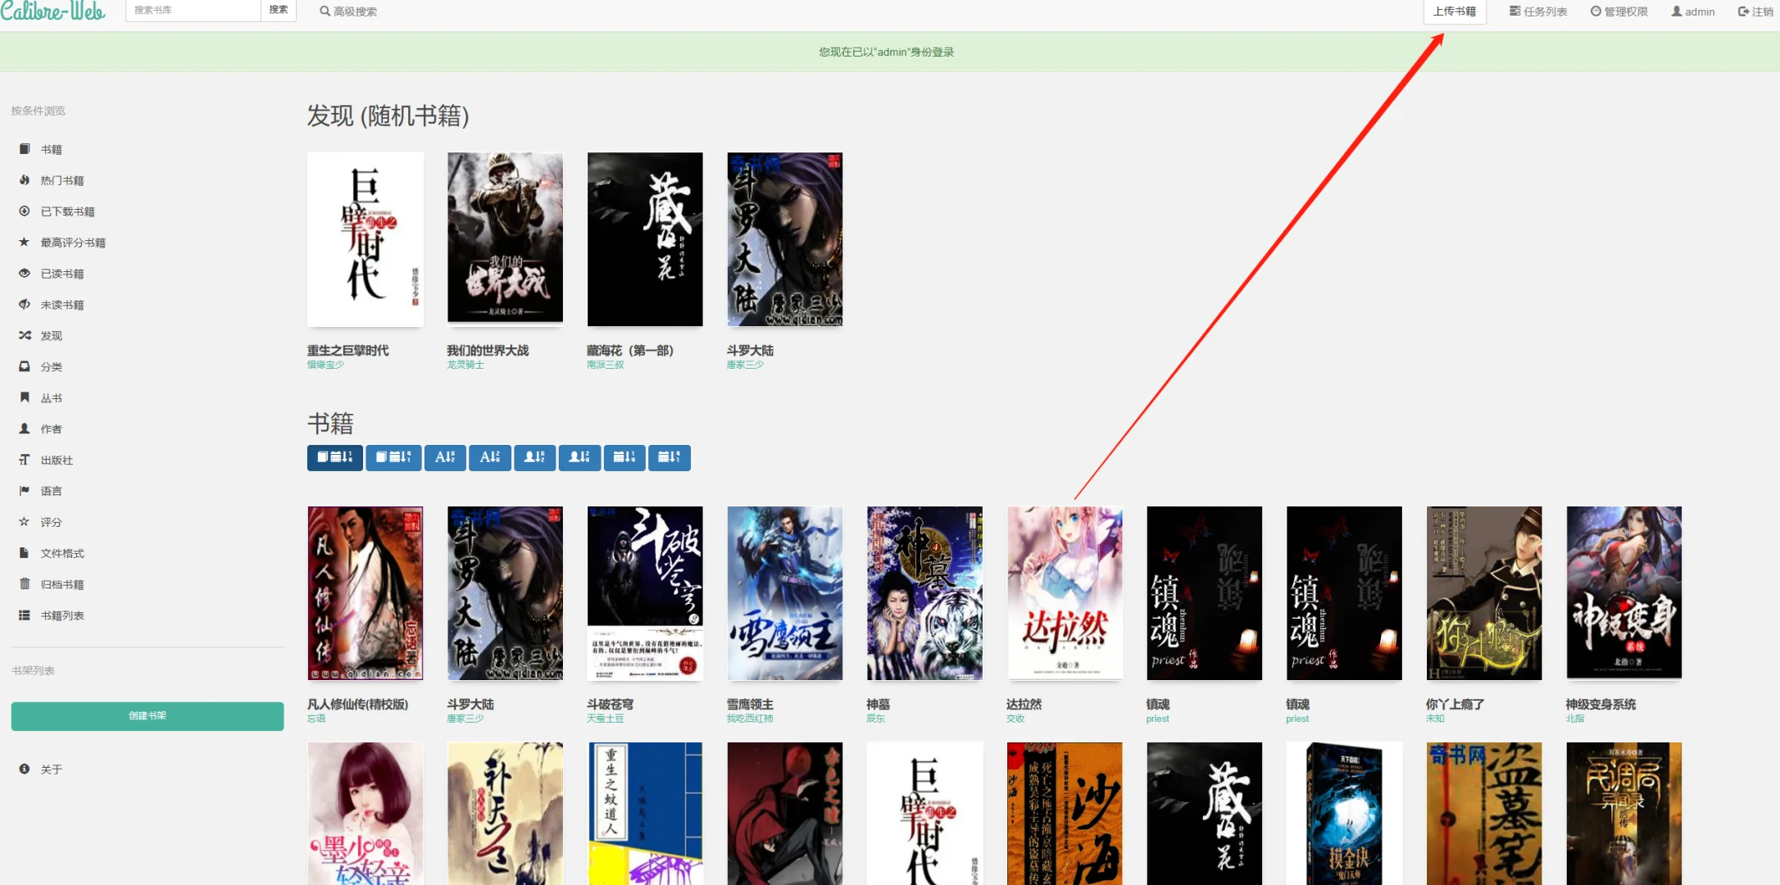Open 神墓 book cover
The width and height of the screenshot is (1780, 885).
click(x=924, y=593)
